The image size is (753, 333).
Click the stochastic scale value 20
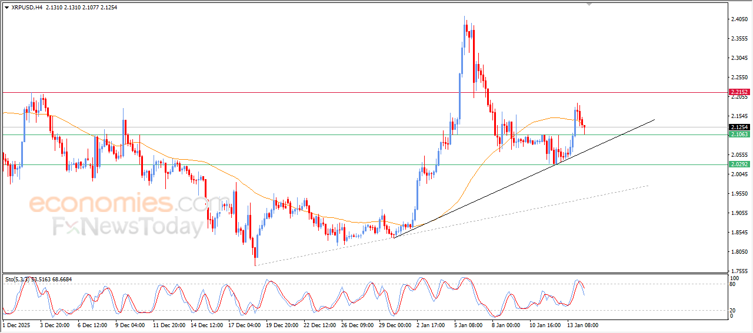click(733, 310)
